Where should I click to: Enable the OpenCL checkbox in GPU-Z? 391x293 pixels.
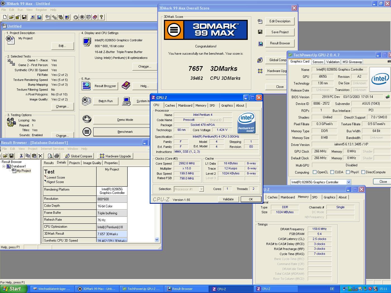coord(315,172)
